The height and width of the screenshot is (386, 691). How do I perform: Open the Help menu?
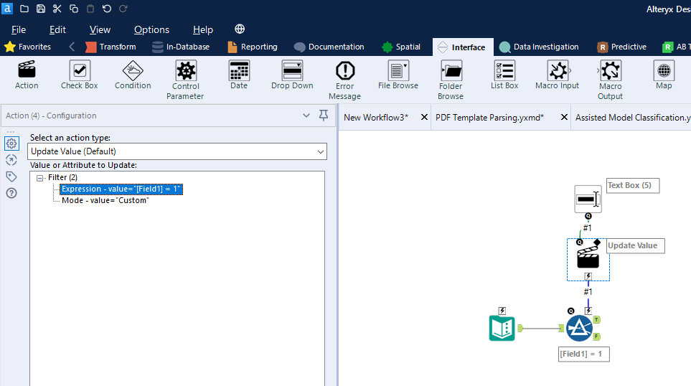203,29
